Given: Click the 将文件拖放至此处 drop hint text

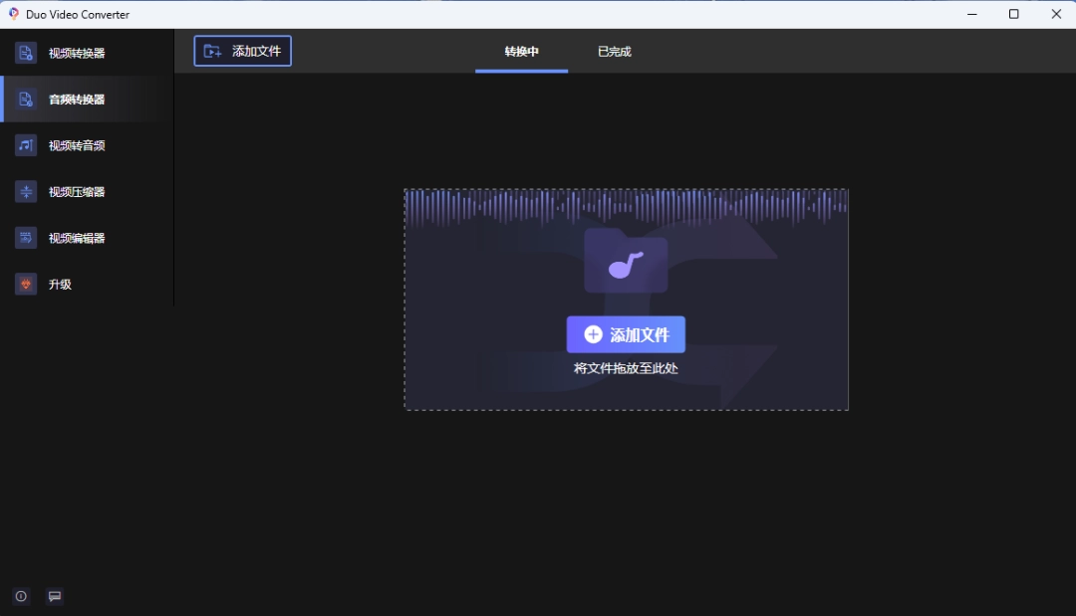Looking at the screenshot, I should click(x=626, y=368).
